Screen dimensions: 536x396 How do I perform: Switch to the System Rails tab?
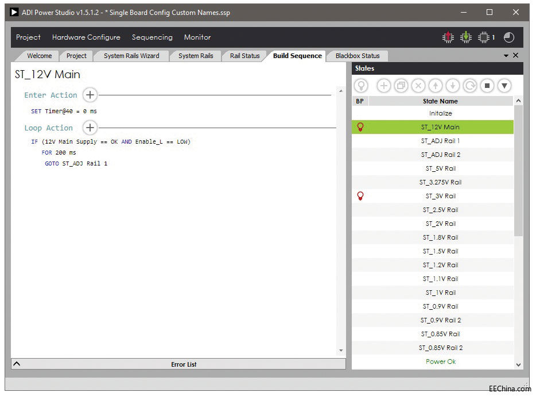[x=196, y=56]
